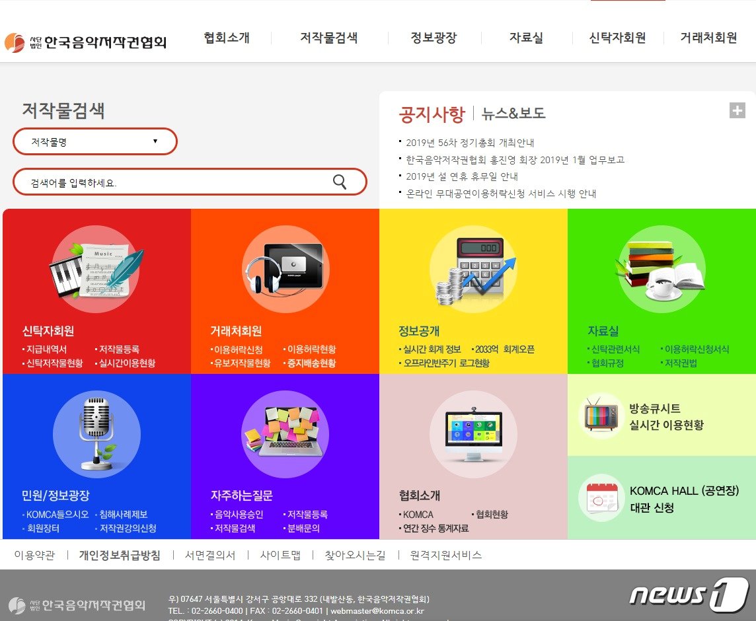Click the search magnifier icon
This screenshot has height=621, width=756.
pos(341,182)
